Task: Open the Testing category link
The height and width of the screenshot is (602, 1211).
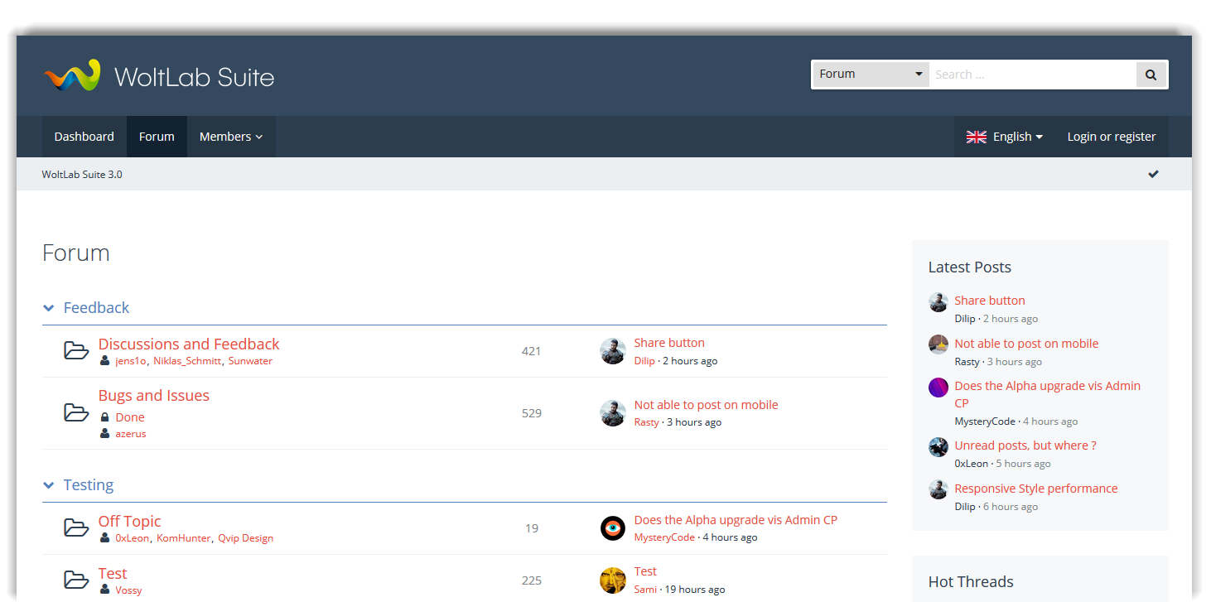Action: pyautogui.click(x=89, y=485)
